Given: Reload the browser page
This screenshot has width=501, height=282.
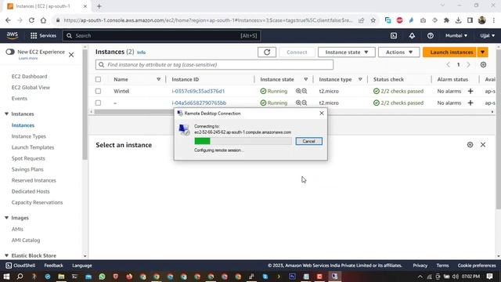Looking at the screenshot, I should coord(31,20).
